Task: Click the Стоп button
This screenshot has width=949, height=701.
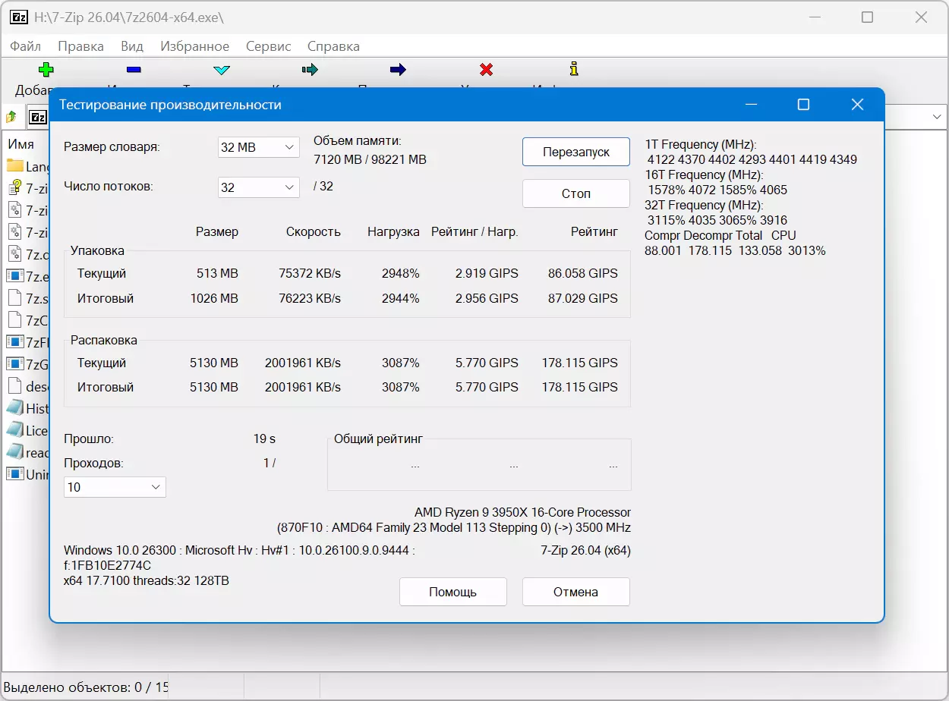Action: coord(576,193)
